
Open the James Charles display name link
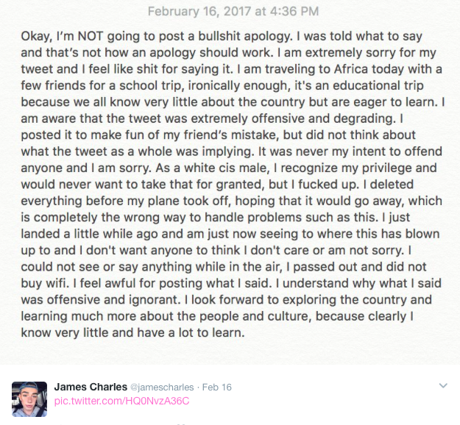(91, 387)
